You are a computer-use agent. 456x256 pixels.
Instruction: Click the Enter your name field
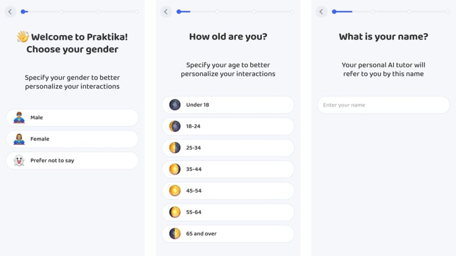(x=383, y=105)
